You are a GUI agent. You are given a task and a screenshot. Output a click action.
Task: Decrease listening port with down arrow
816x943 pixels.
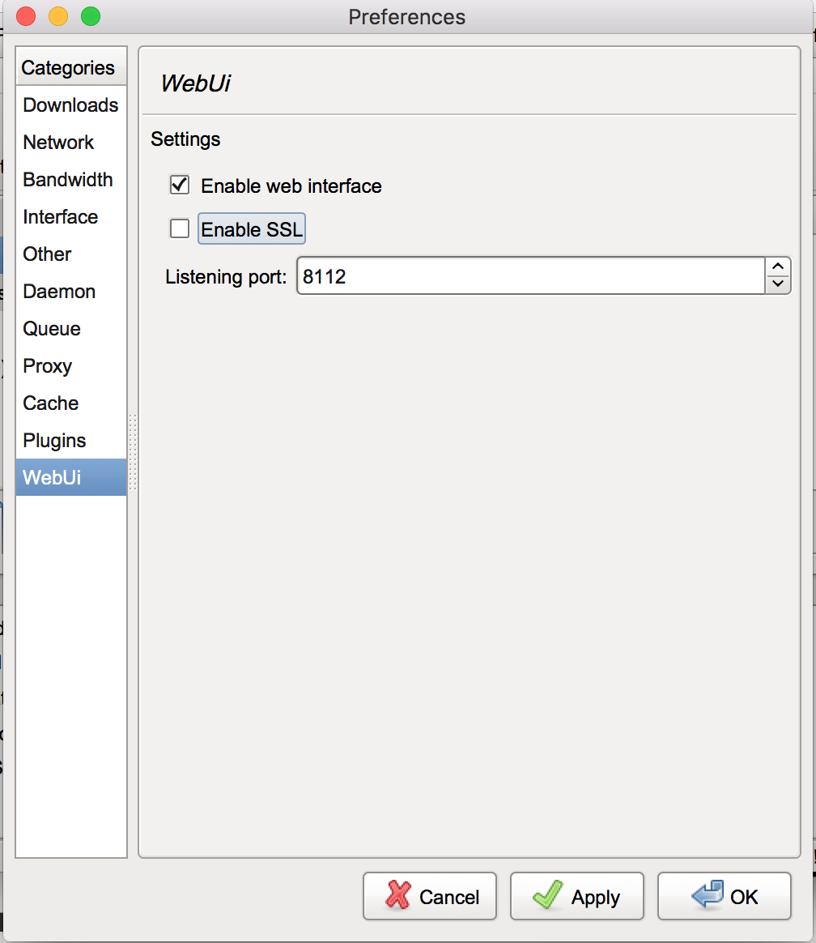point(777,284)
